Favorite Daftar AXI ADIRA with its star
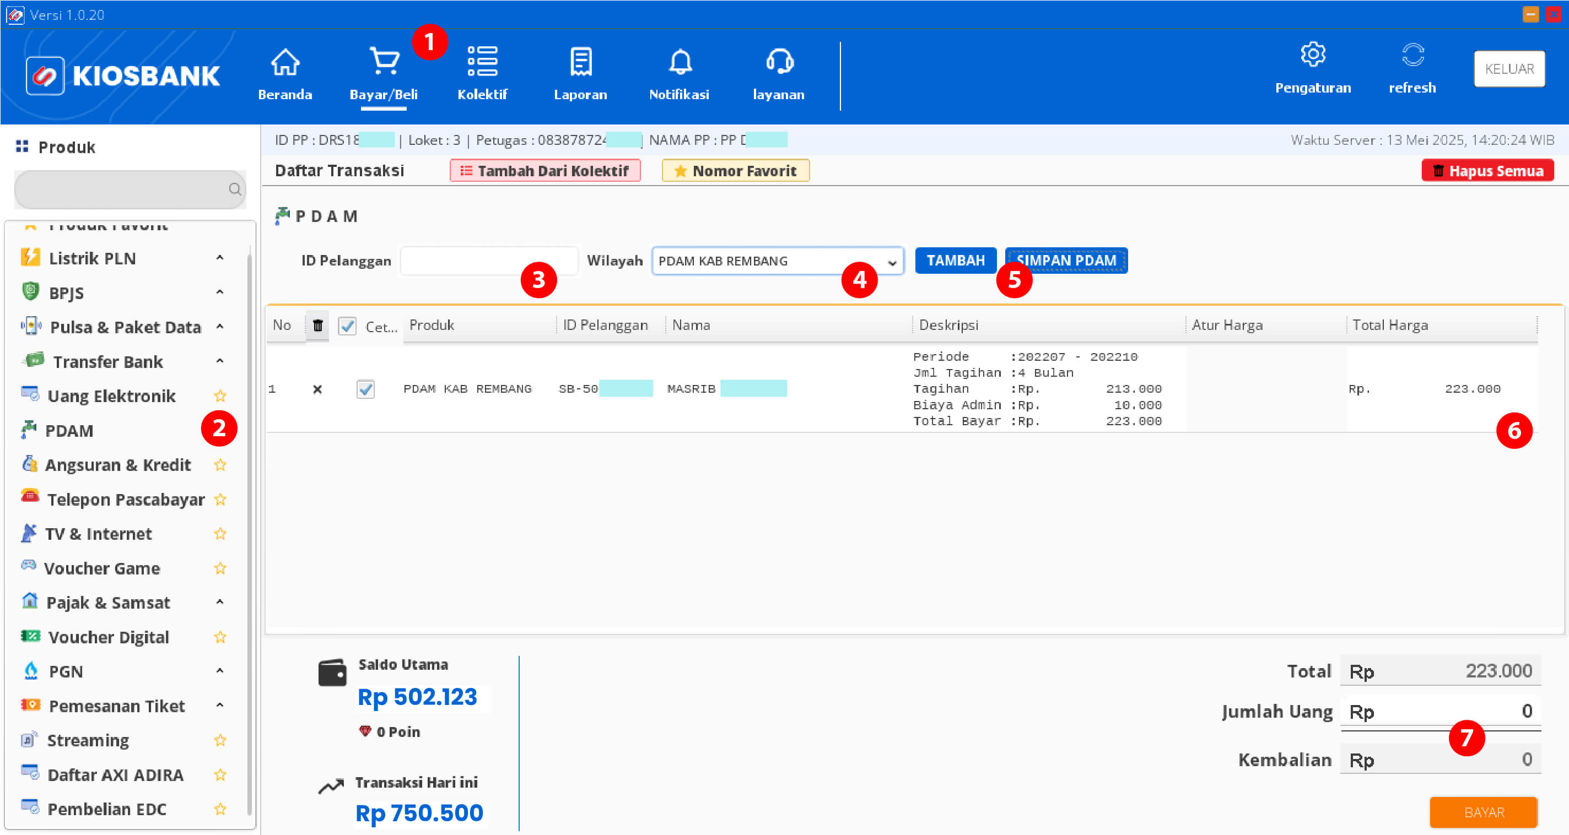Image resolution: width=1569 pixels, height=835 pixels. [x=220, y=775]
